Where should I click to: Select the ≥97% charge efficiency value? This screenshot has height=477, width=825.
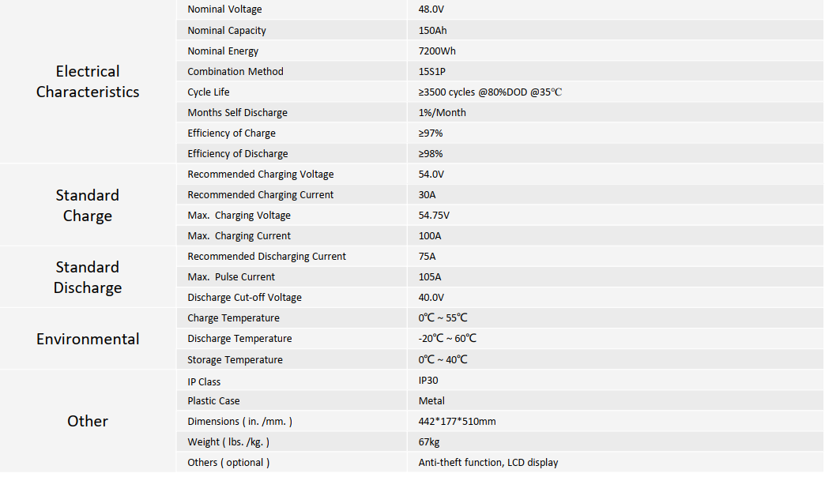coord(431,133)
